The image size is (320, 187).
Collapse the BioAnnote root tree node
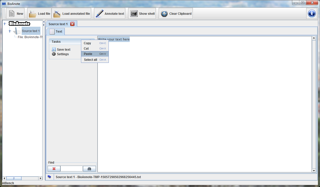(5, 24)
